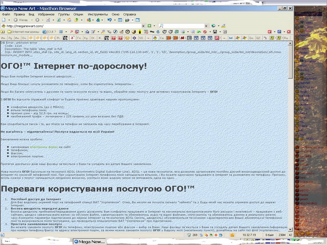The image size is (327, 245).
Task: Open dropdown next to Undo icon
Action: point(114,20)
